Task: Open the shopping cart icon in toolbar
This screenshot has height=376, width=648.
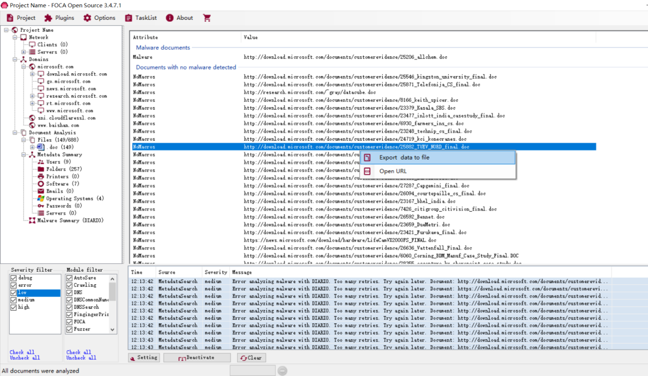Action: 207,18
